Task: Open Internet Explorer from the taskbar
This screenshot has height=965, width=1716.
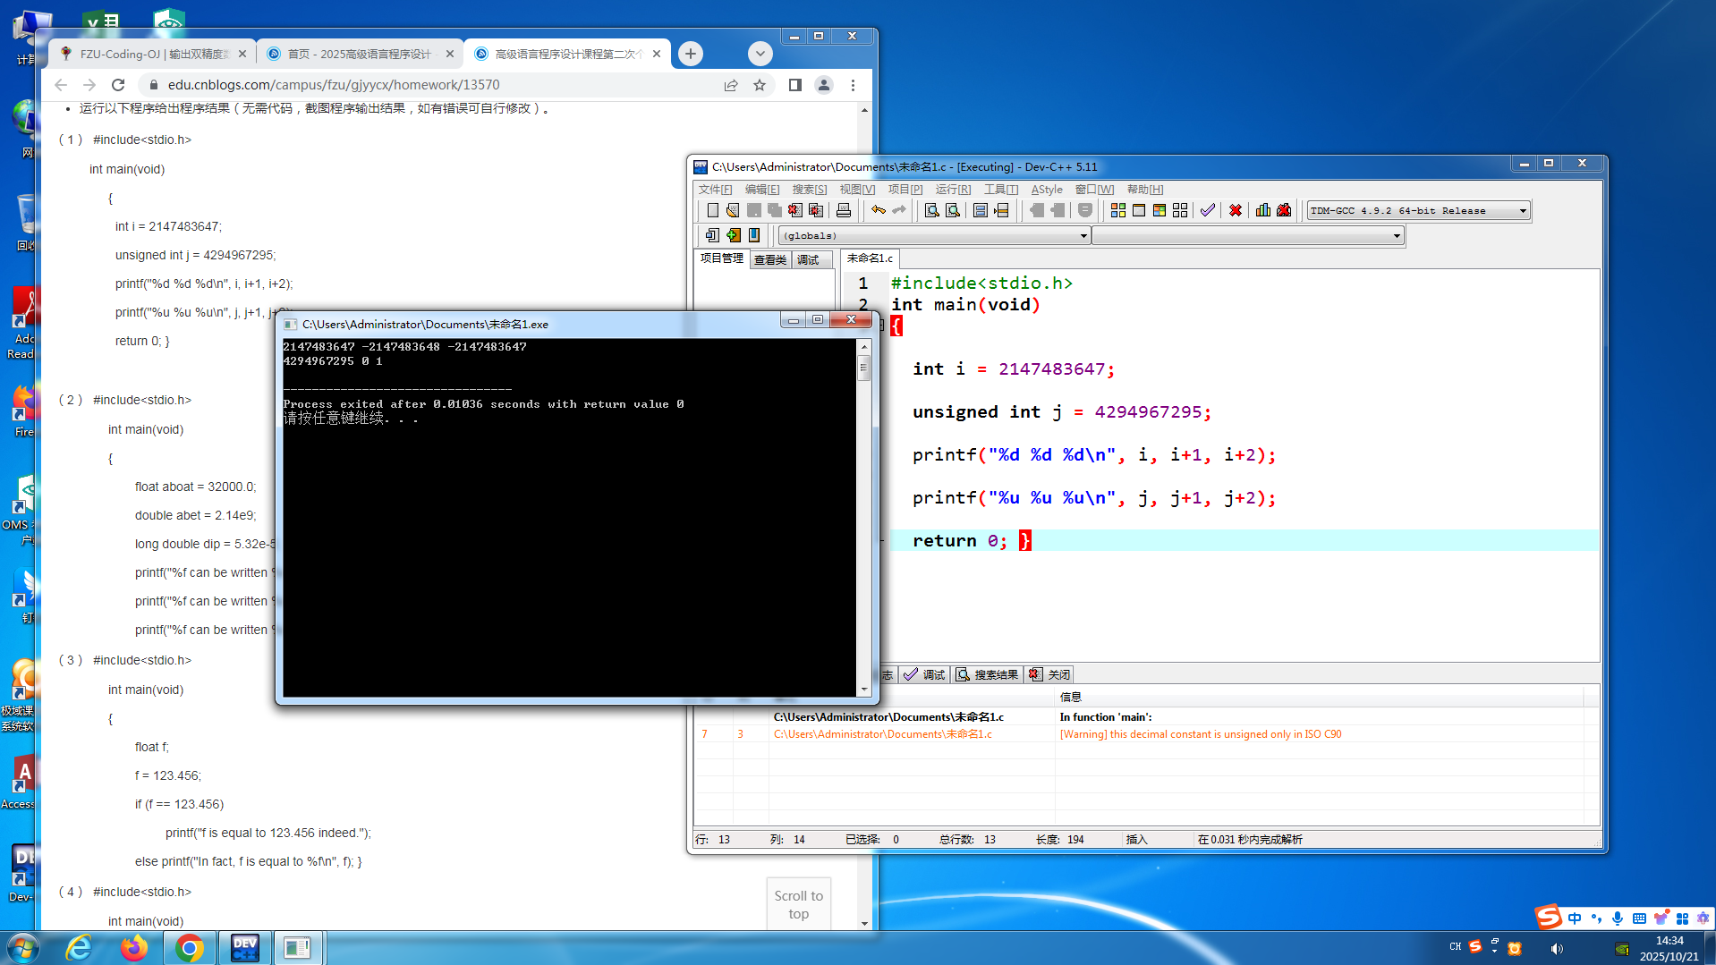Action: click(x=79, y=948)
